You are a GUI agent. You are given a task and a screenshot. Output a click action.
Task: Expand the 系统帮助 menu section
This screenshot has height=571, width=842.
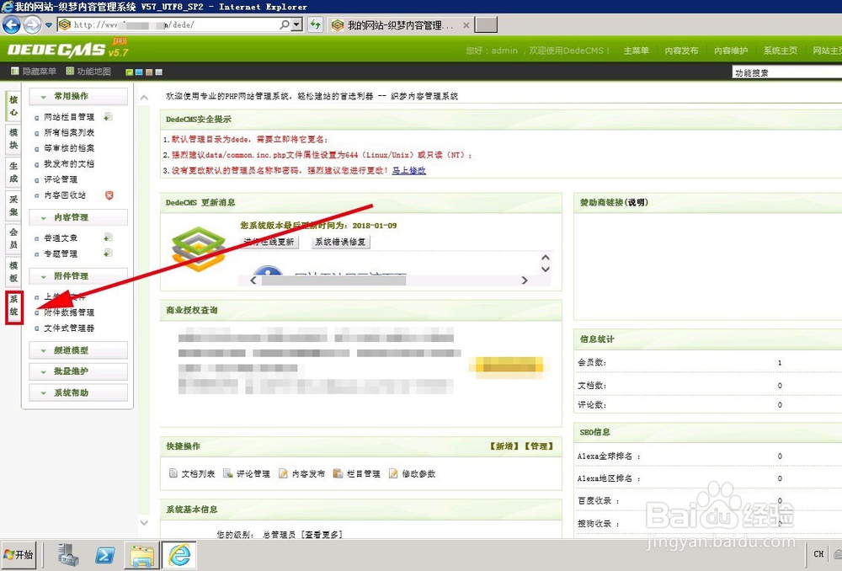point(78,392)
